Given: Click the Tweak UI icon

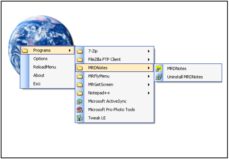Looking at the screenshot, I should [x=80, y=118].
